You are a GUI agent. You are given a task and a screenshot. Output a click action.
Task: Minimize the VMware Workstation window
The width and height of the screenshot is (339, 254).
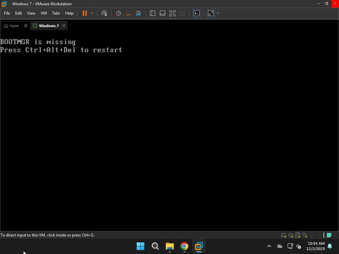point(319,4)
